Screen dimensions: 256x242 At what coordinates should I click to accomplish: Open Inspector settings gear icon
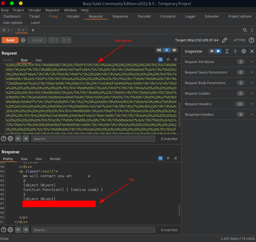[x=244, y=51]
